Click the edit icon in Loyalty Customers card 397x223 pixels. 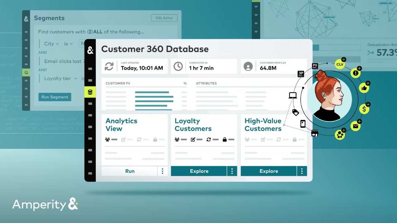coord(193,139)
